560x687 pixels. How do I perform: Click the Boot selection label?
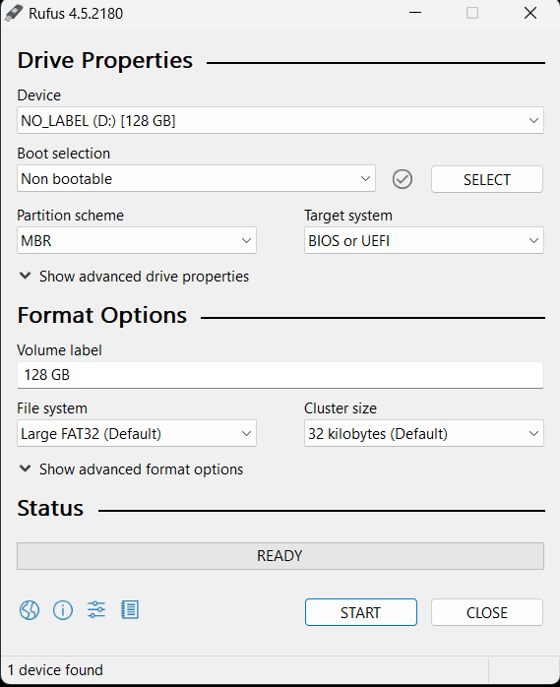(64, 154)
